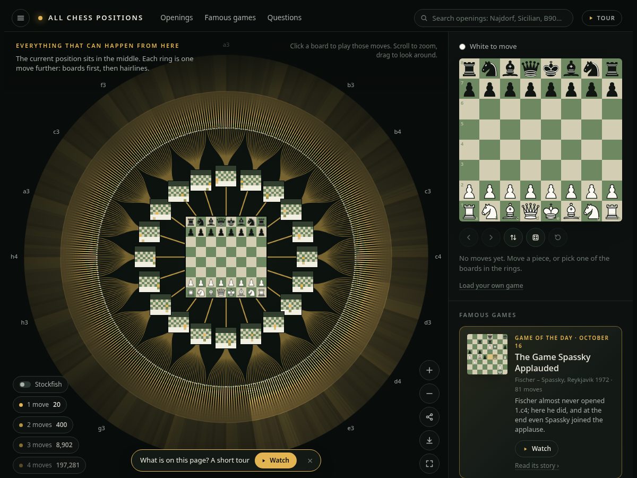Open the Famous games page
This screenshot has height=478, width=637.
[230, 18]
